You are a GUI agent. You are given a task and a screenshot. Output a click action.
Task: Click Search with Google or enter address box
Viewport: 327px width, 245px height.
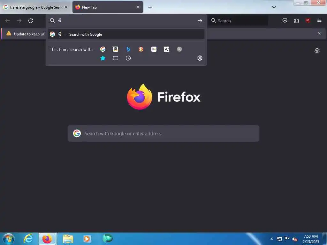pos(163,134)
